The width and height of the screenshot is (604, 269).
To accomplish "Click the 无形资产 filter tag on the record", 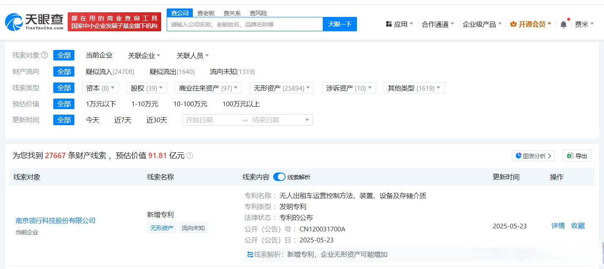I will coord(161,228).
